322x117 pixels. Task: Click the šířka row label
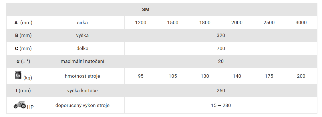(82, 22)
